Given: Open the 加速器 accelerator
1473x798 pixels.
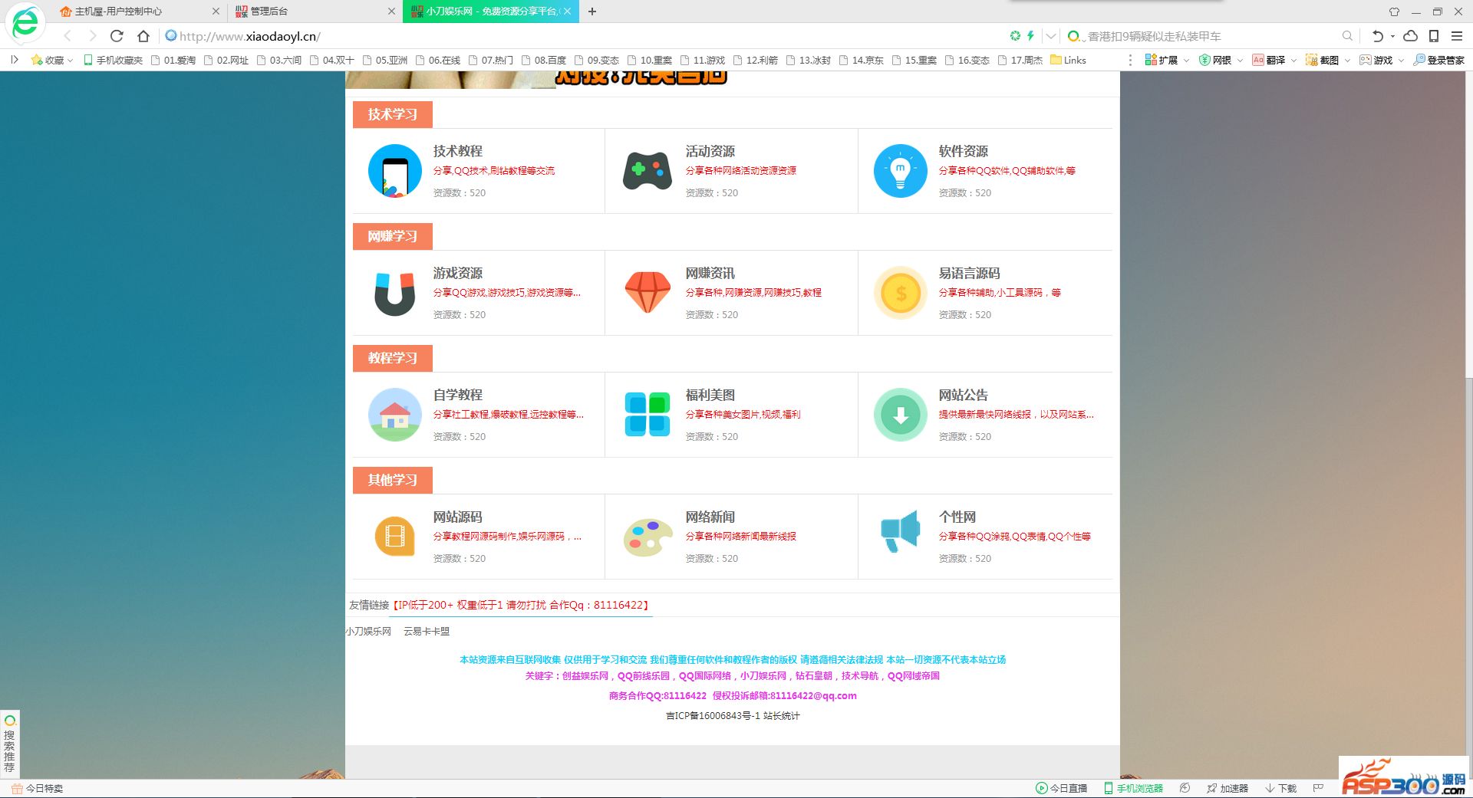Looking at the screenshot, I should pyautogui.click(x=1227, y=788).
